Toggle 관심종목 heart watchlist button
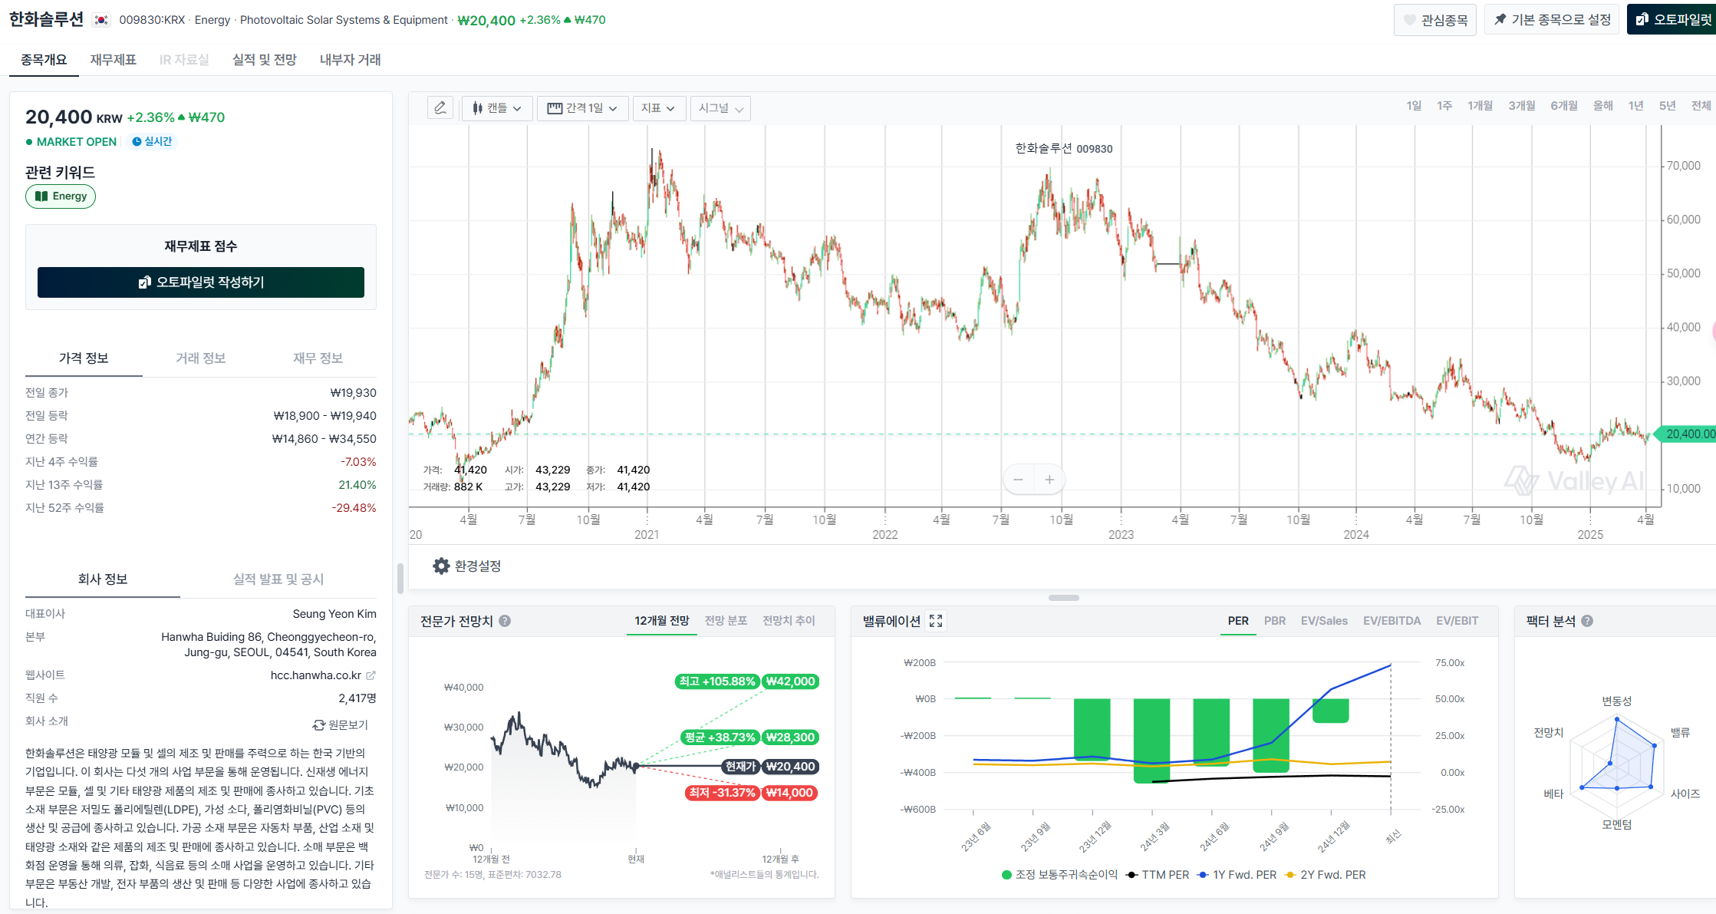Viewport: 1716px width, 914px height. (x=1434, y=20)
